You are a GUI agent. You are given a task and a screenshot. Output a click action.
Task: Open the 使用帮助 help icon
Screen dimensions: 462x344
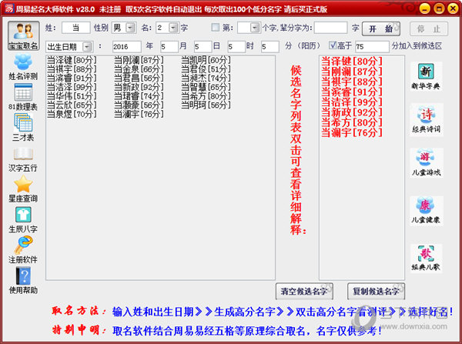click(23, 281)
